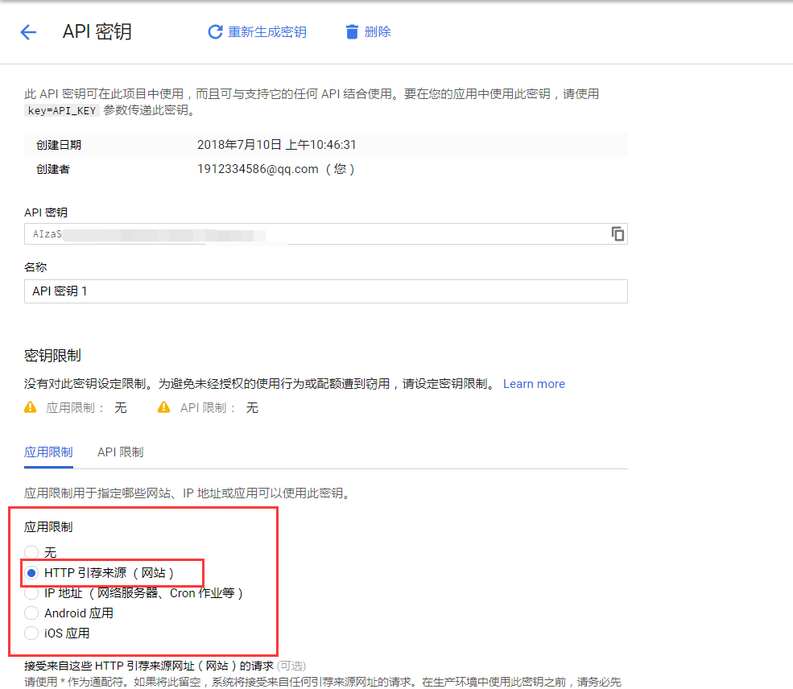793x689 pixels.
Task: Click the trash can delete icon
Action: (x=352, y=32)
